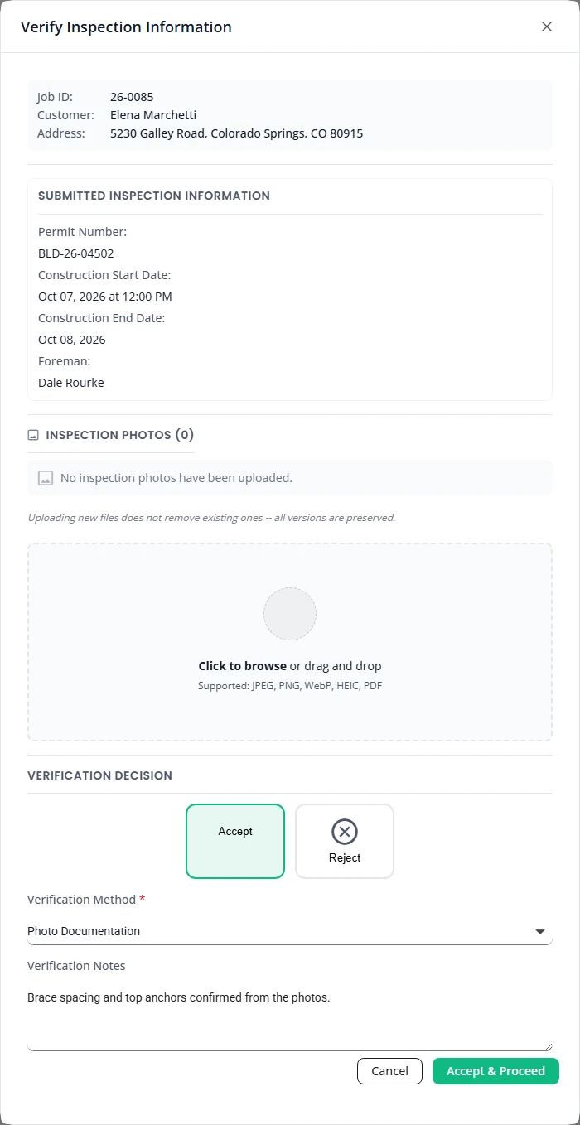Open the Verification Method dropdown showing Photo Documentation

(x=290, y=931)
